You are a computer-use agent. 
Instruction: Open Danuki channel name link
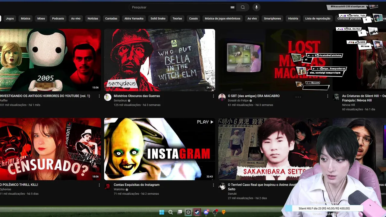(232, 194)
